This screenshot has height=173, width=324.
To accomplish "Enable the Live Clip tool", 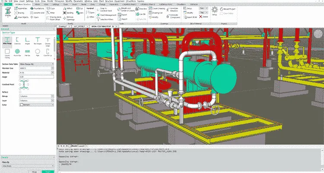I will click(141, 14).
